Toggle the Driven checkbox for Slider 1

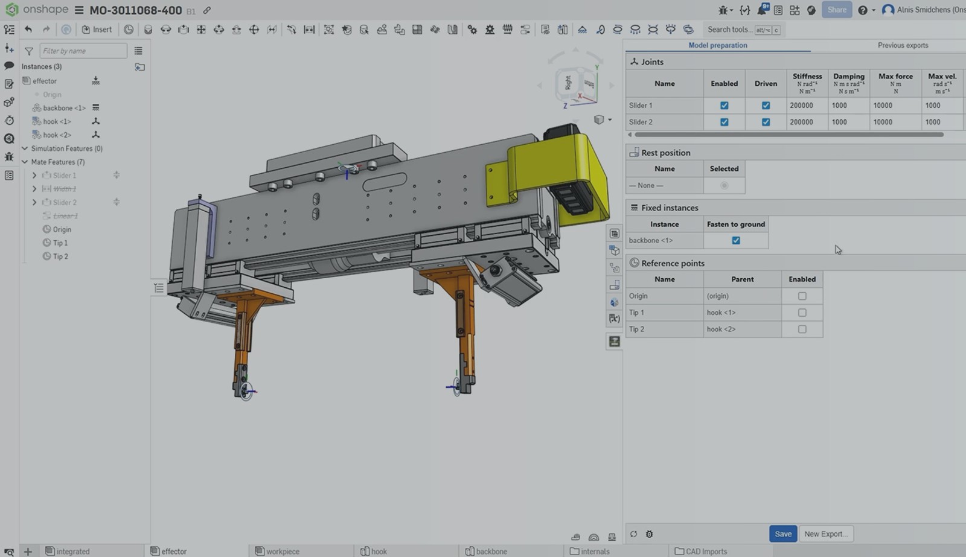coord(766,106)
